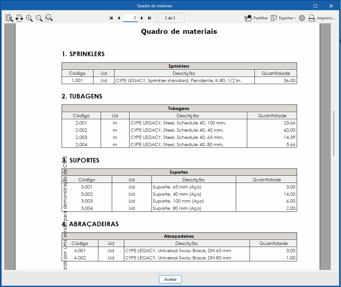Go to next page arrow
341x287 pixels.
[142, 18]
